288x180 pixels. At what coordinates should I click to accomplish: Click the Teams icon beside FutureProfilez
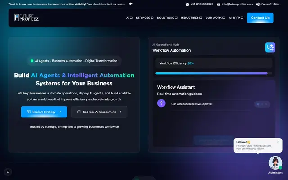(258, 4)
